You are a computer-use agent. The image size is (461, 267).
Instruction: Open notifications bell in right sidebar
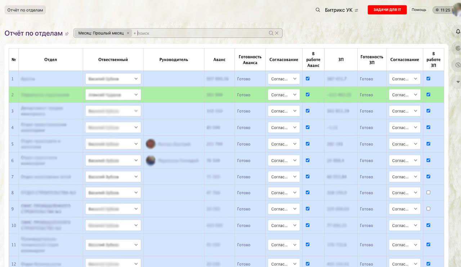(x=458, y=32)
